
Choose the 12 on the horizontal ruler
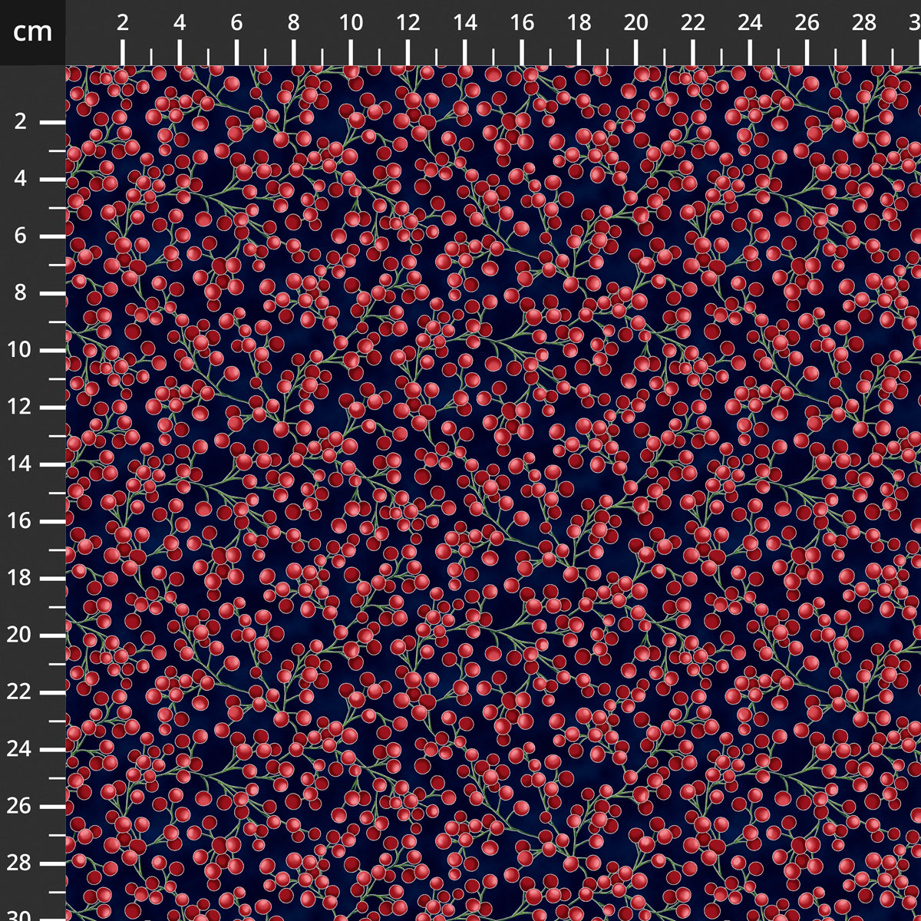point(408,23)
